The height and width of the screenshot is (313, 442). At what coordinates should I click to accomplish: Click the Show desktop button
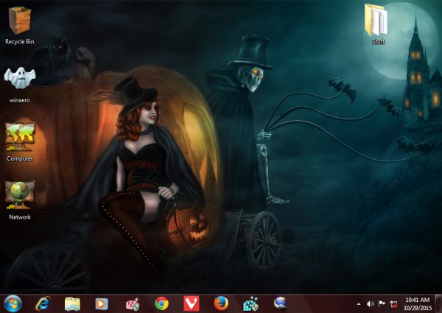pos(438,303)
